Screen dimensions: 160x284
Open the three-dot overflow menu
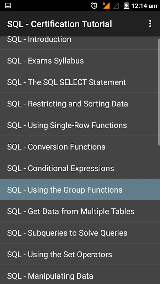tap(150, 24)
